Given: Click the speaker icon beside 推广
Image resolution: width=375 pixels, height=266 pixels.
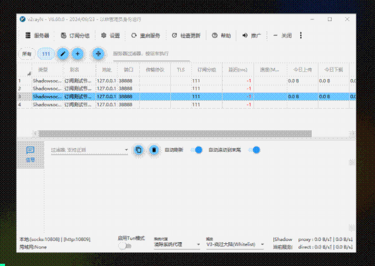Looking at the screenshot, I should click(245, 35).
